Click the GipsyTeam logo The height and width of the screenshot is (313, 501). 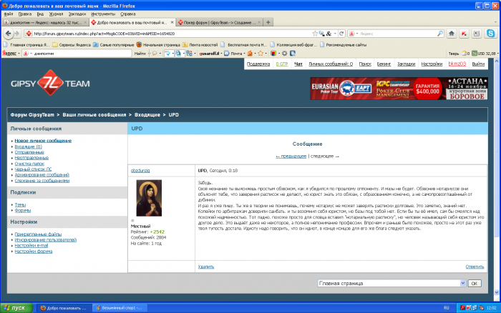click(50, 83)
